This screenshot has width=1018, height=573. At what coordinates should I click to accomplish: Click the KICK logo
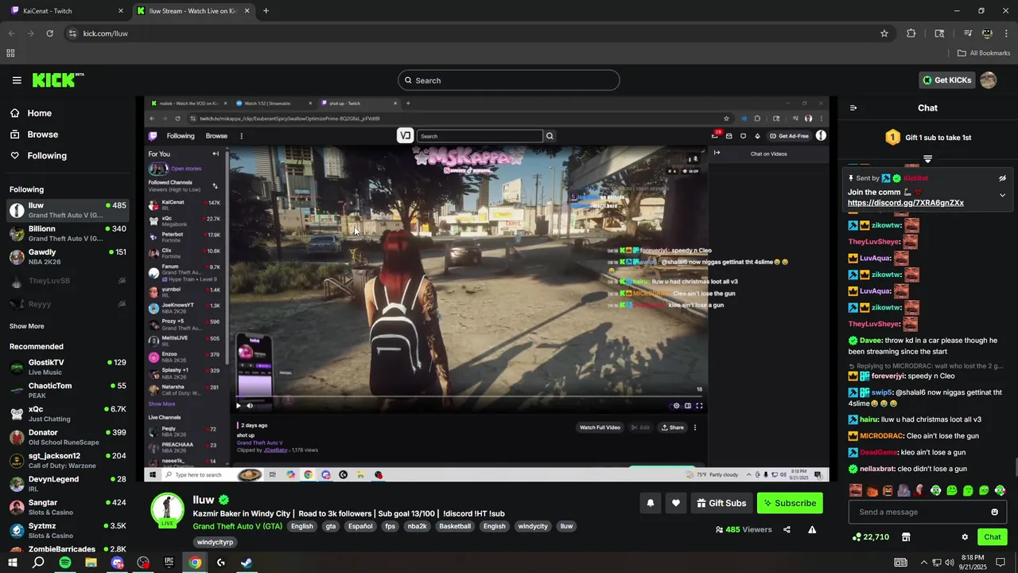click(x=57, y=80)
